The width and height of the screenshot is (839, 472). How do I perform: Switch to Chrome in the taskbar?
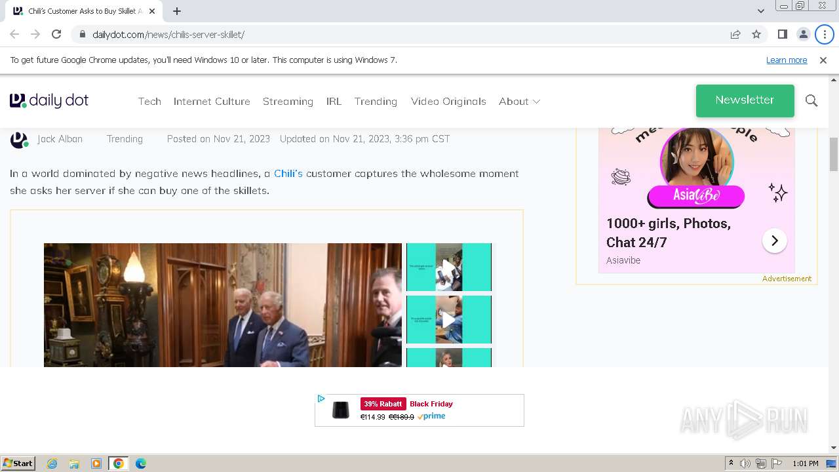tap(118, 463)
